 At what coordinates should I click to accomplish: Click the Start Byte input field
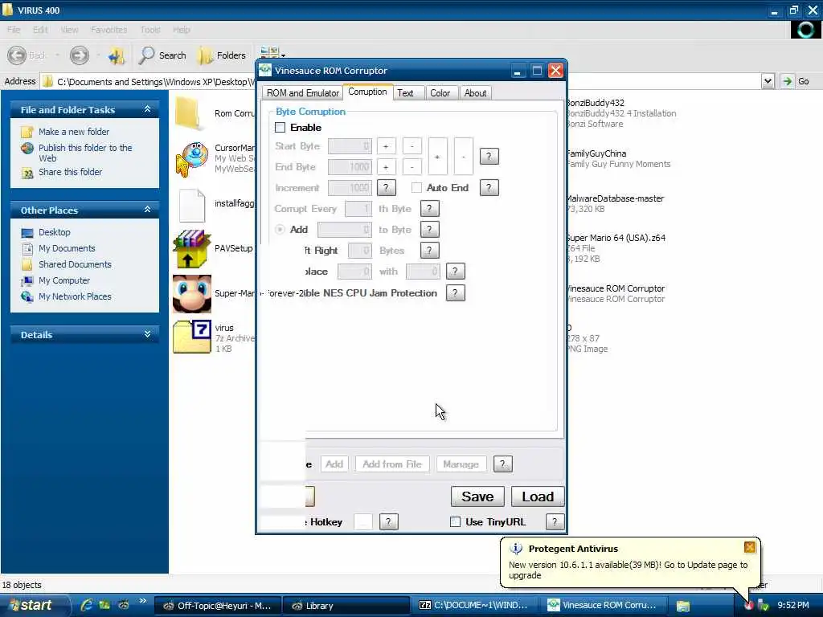[x=350, y=146]
